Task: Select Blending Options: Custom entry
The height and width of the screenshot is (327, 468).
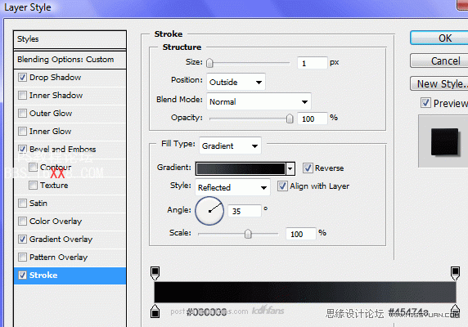Action: 70,60
